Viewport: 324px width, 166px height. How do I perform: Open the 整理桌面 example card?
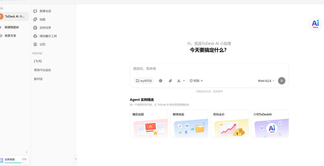tap(189, 124)
